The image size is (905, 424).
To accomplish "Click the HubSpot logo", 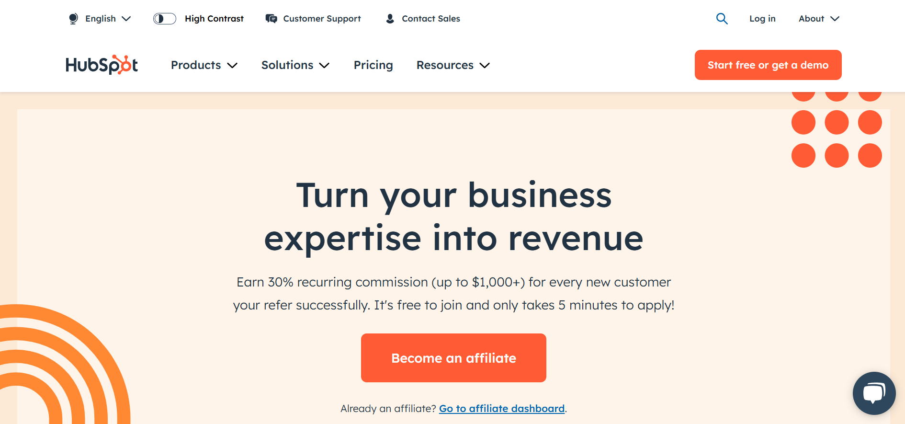I will pos(102,65).
